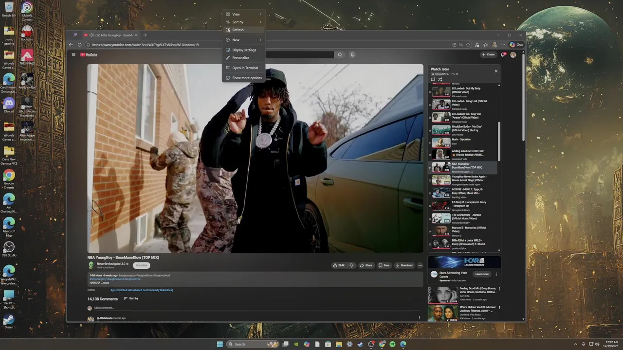Screen dimensions: 623x350
Task: Open Windows Start menu
Action: click(220, 344)
